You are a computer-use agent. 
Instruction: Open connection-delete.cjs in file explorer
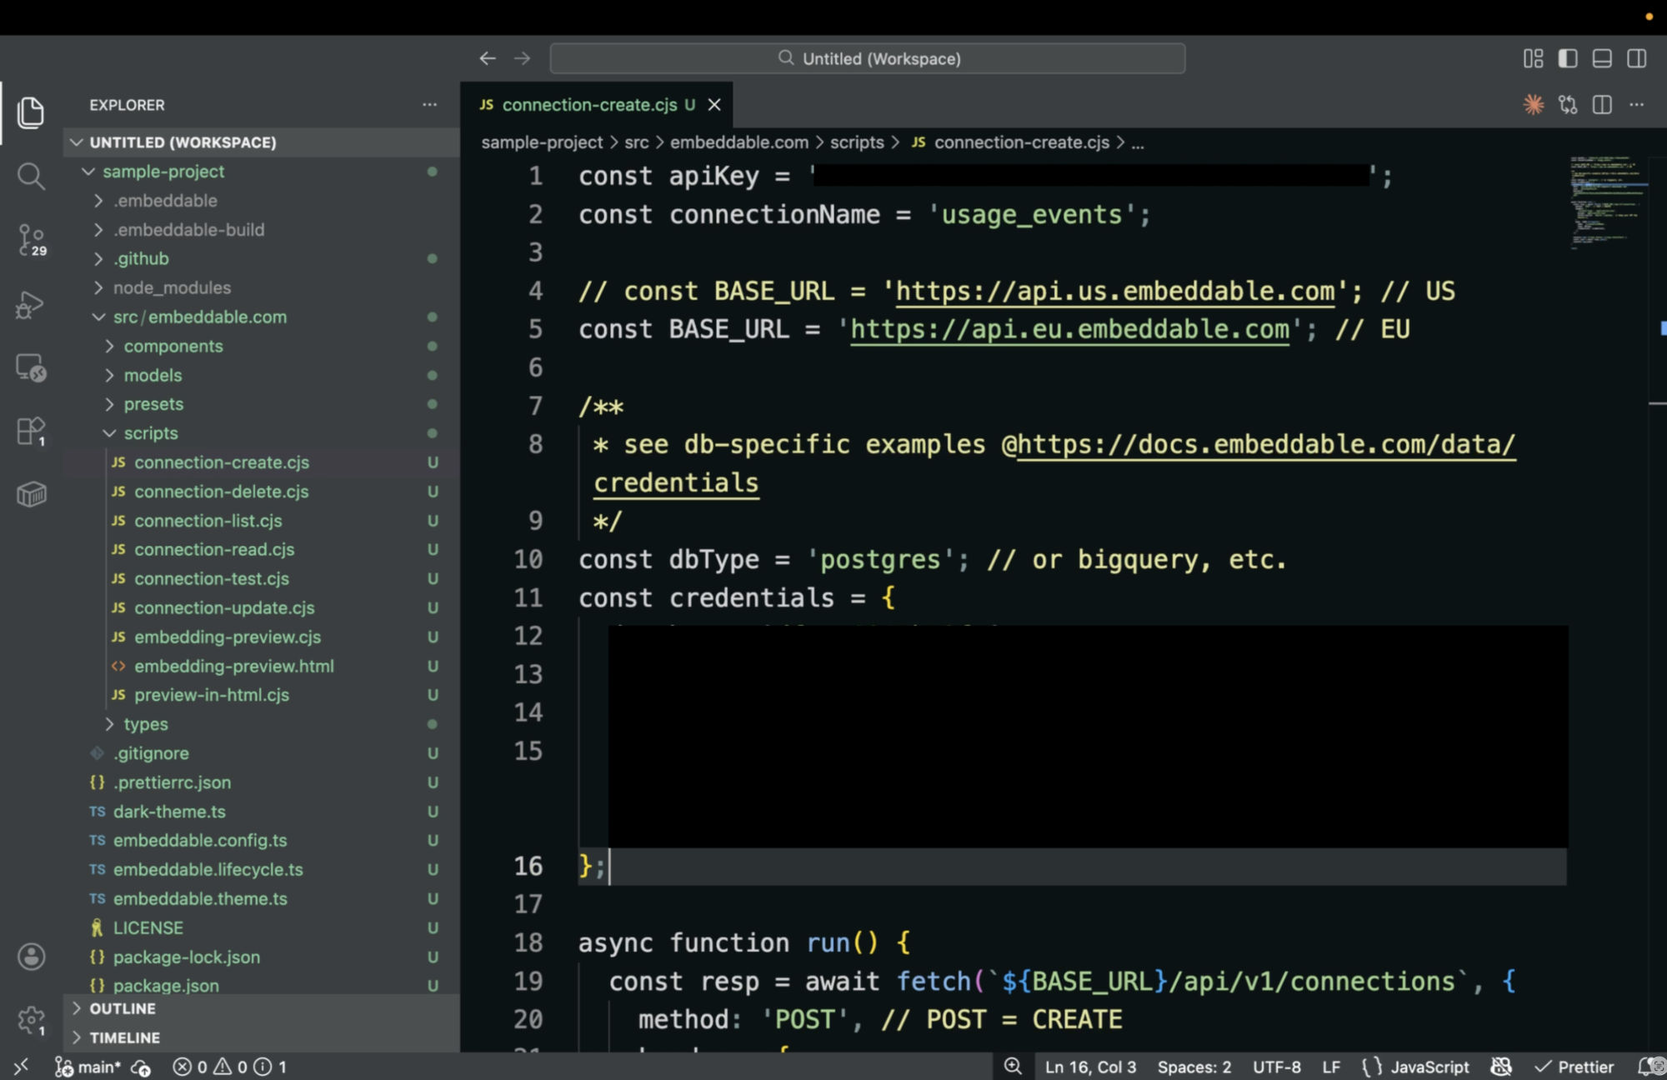[x=221, y=492]
